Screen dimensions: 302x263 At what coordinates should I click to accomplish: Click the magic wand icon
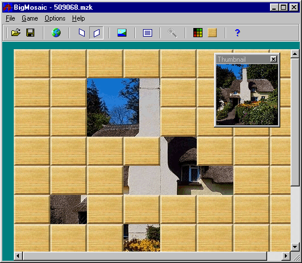pos(172,33)
